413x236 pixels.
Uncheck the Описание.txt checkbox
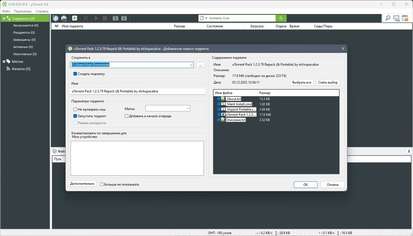(x=219, y=120)
